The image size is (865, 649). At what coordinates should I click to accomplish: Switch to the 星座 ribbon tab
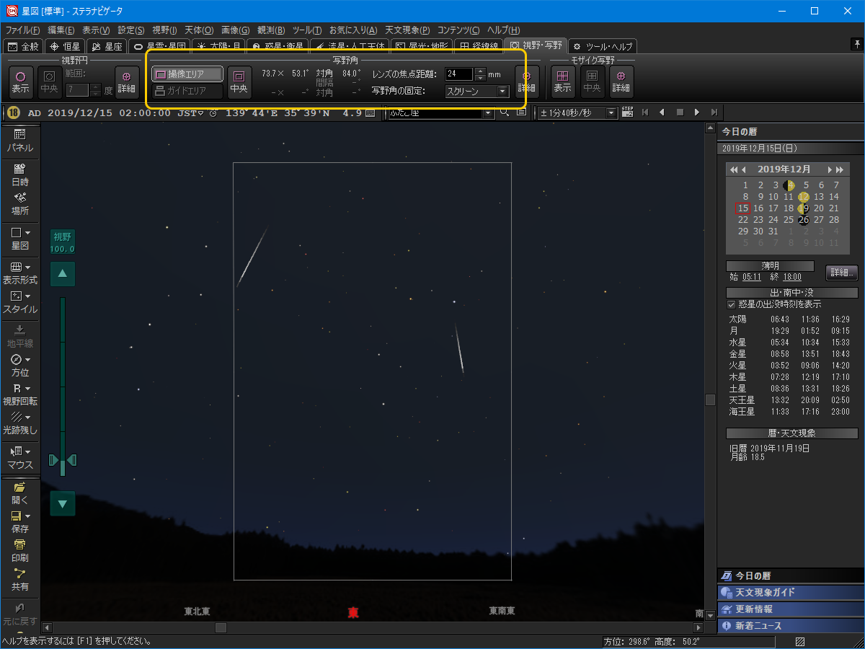pyautogui.click(x=107, y=46)
